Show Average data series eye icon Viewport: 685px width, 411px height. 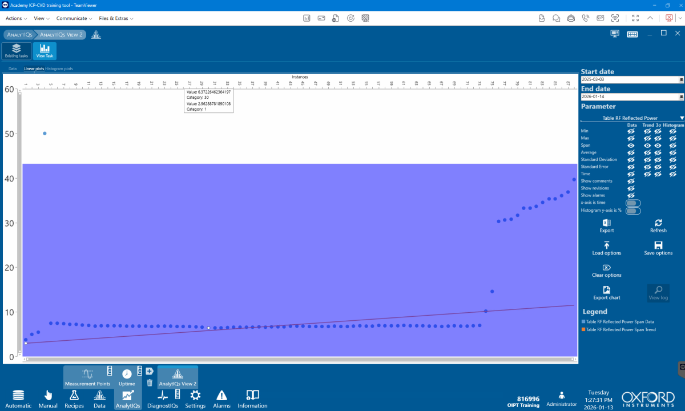click(631, 152)
